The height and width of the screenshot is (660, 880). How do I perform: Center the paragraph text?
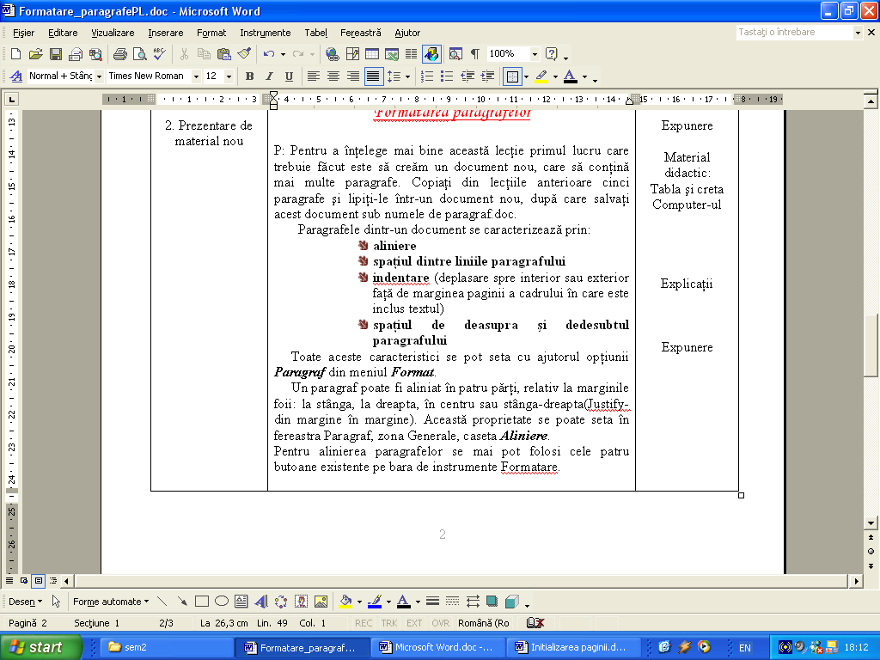pyautogui.click(x=333, y=76)
